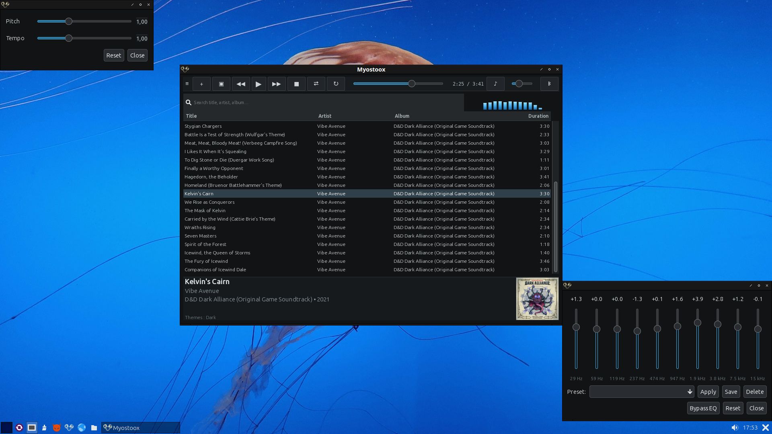The height and width of the screenshot is (434, 772).
Task: Click the speaker volume icon in system tray
Action: [735, 428]
